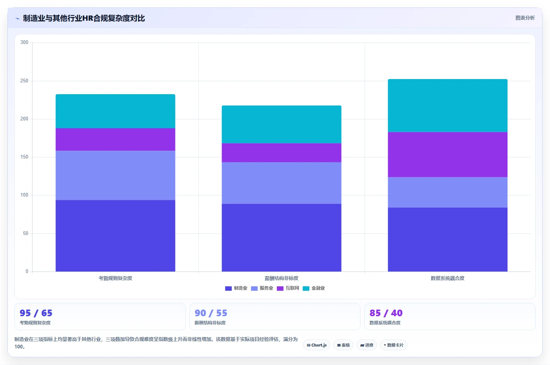Click x-axis label 数据系统耦合度 under chart
This screenshot has width=550, height=365.
(x=447, y=278)
